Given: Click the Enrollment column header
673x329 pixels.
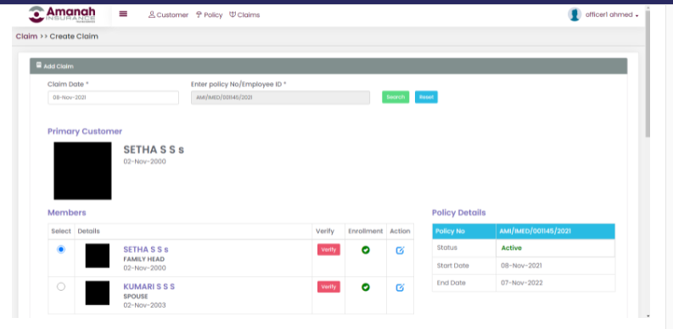Looking at the screenshot, I should point(366,231).
